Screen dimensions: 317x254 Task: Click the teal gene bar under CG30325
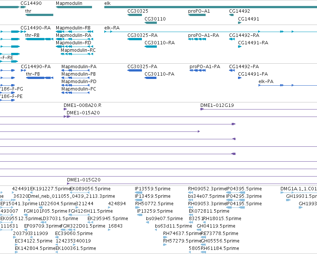134,15
